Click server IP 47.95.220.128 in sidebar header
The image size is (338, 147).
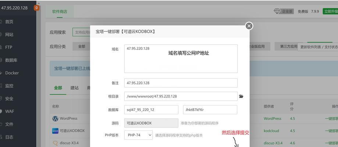pos(14,8)
